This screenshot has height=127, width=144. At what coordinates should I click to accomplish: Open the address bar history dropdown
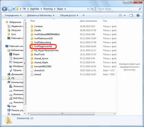(88, 9)
